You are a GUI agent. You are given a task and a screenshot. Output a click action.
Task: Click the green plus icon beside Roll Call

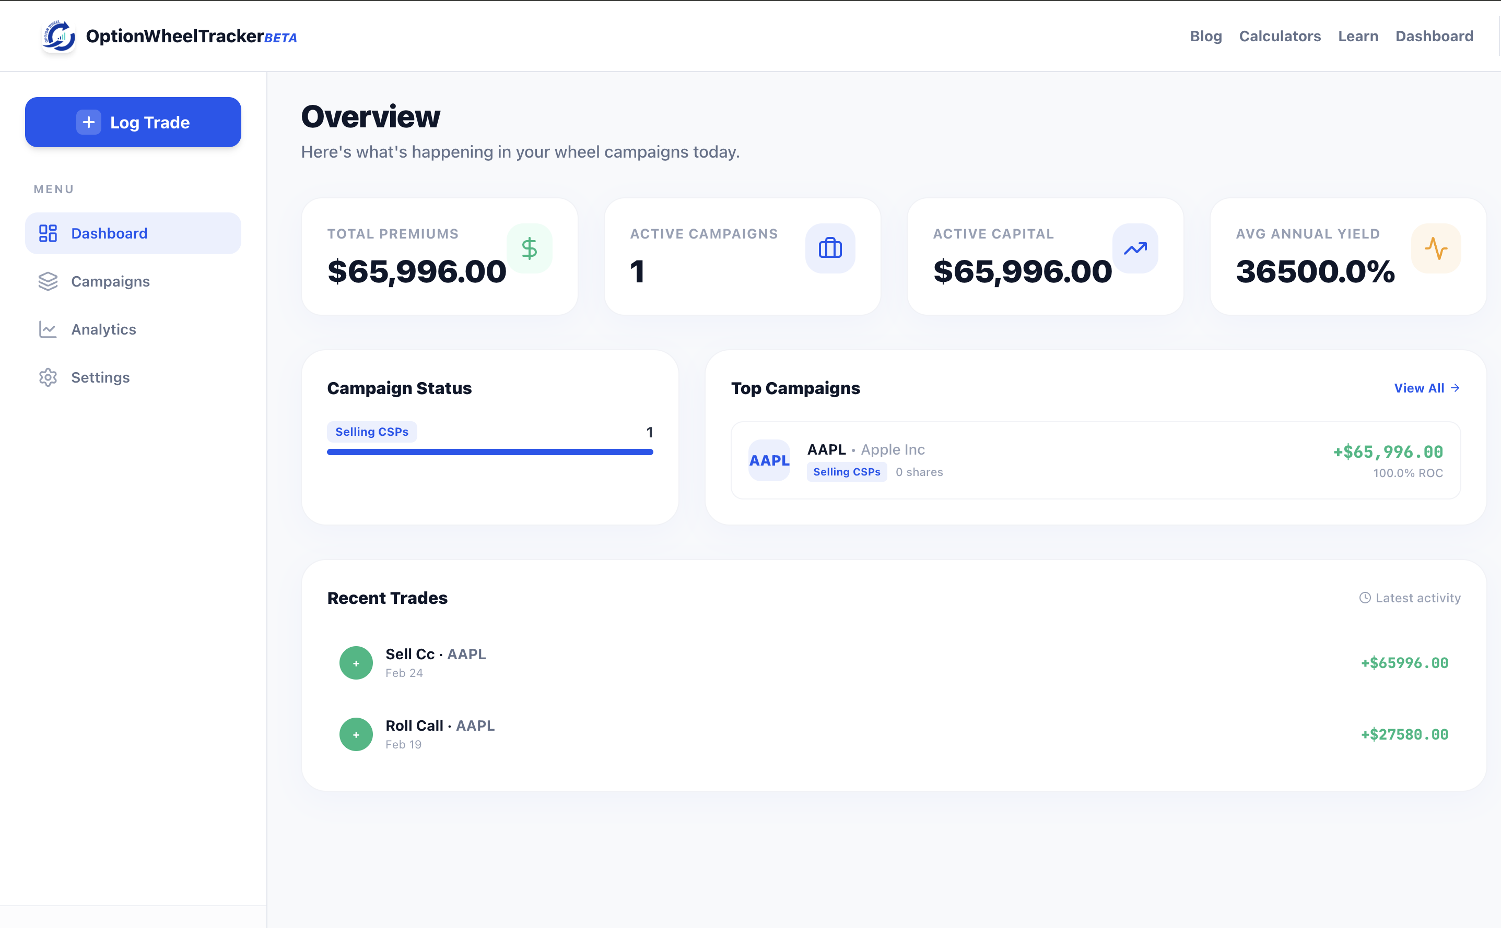pyautogui.click(x=356, y=734)
